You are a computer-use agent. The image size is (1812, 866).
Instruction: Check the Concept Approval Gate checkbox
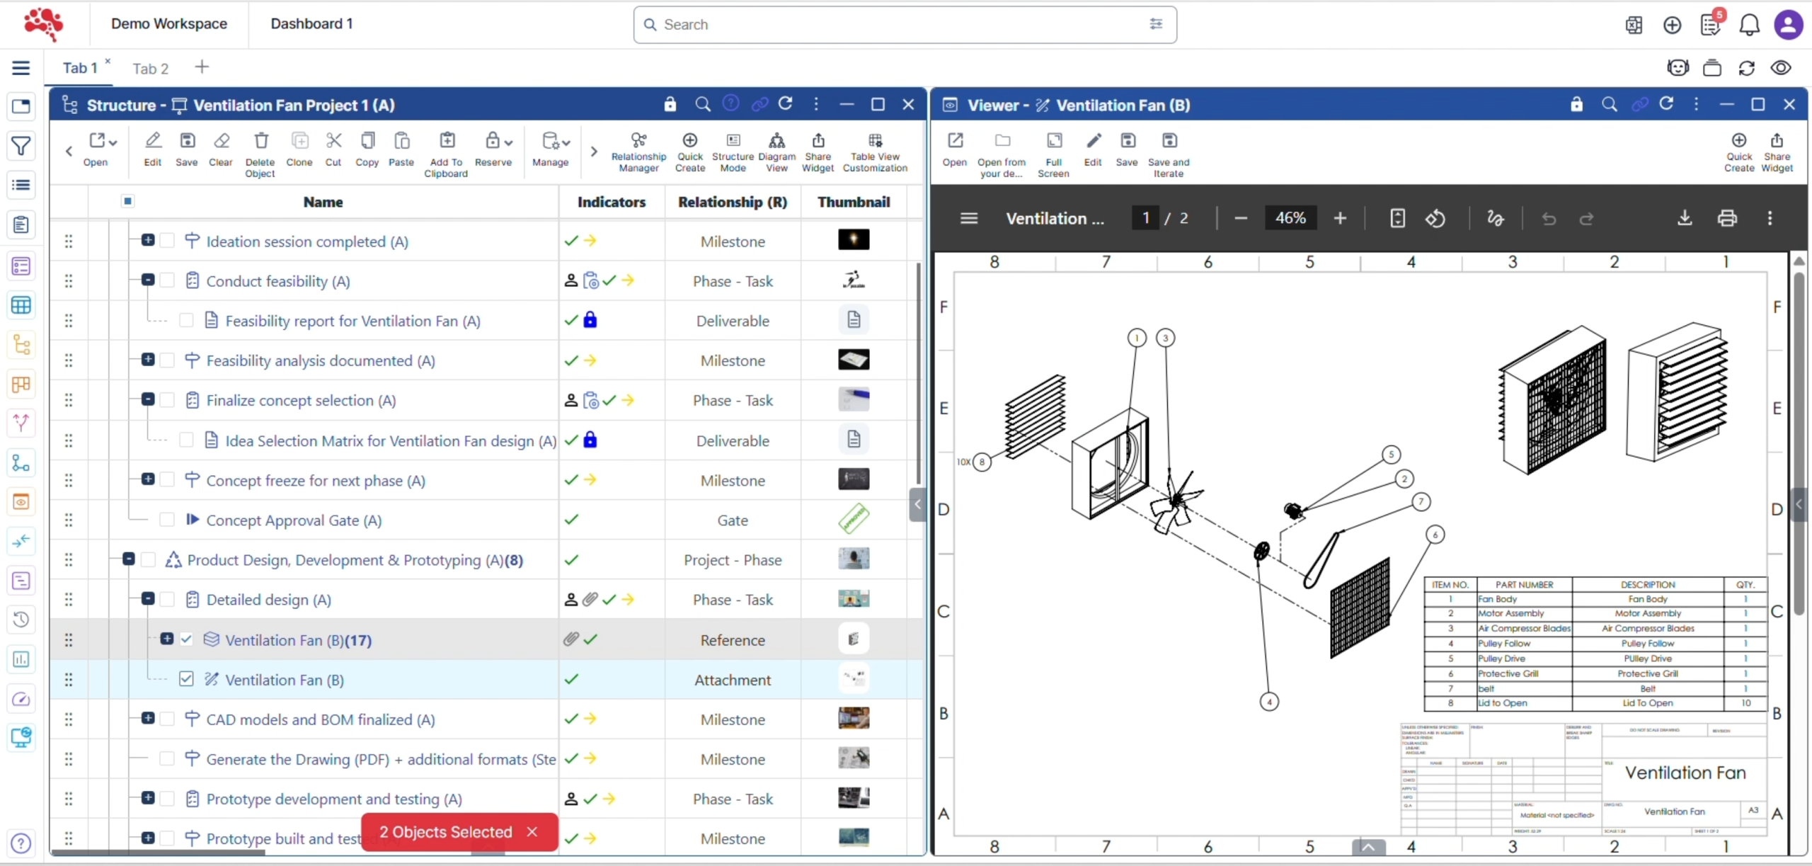tap(167, 520)
